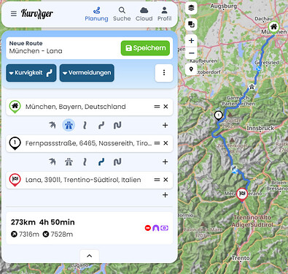Expand the Kurvigkeit dropdown
288x274 pixels.
coord(31,73)
